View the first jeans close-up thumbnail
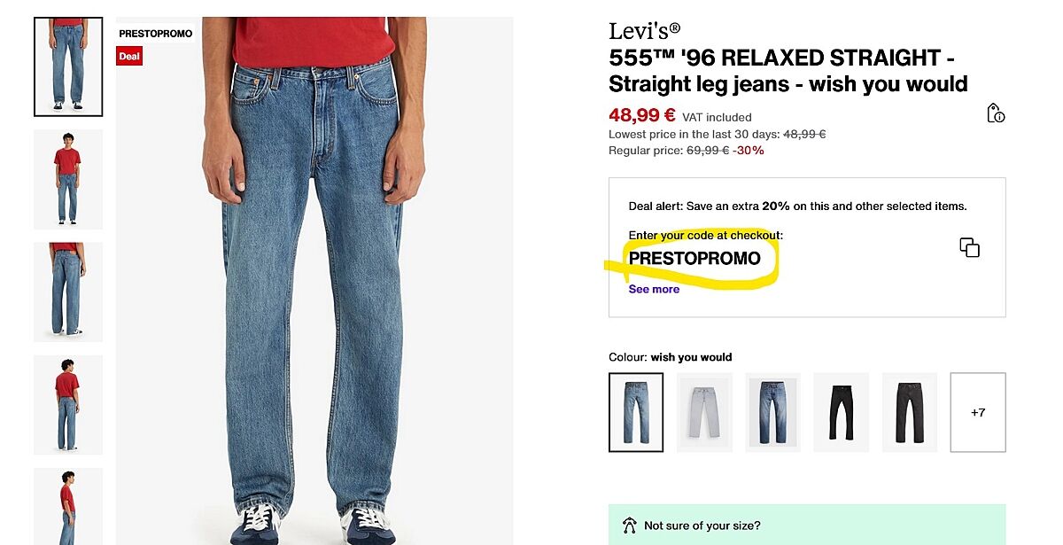 coord(68,67)
